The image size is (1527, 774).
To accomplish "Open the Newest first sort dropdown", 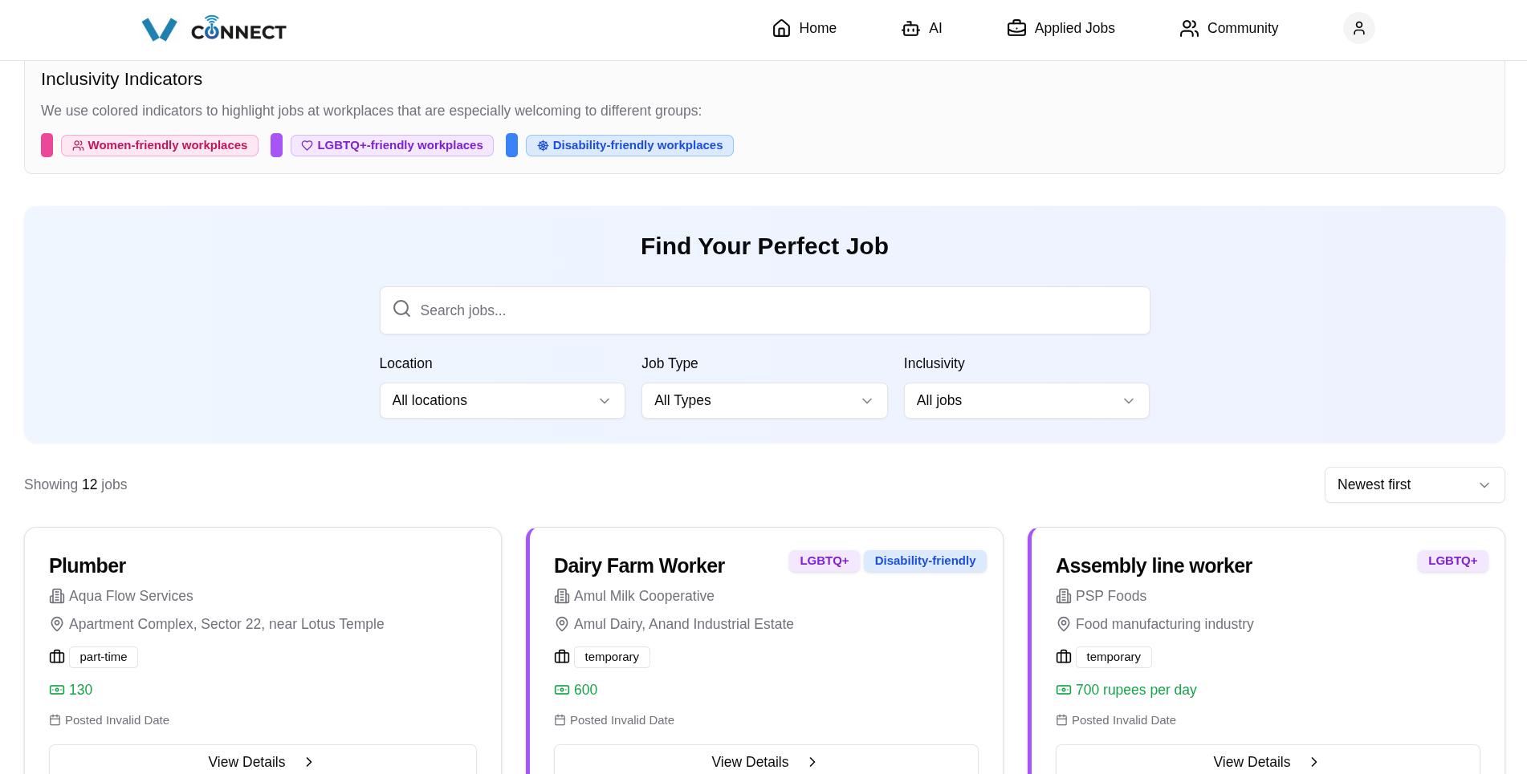I will point(1414,484).
